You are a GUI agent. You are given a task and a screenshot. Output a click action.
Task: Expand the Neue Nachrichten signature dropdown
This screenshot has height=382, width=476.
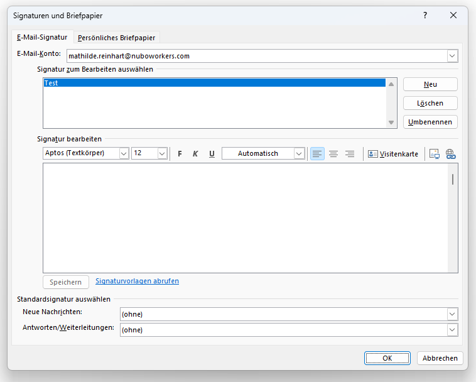[452, 314]
